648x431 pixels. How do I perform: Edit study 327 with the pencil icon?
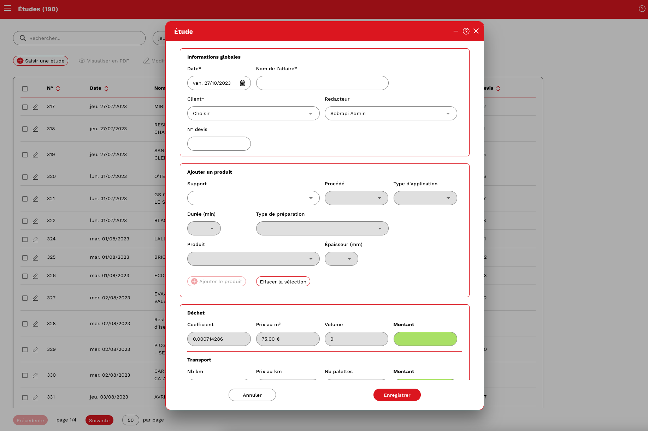(x=35, y=298)
